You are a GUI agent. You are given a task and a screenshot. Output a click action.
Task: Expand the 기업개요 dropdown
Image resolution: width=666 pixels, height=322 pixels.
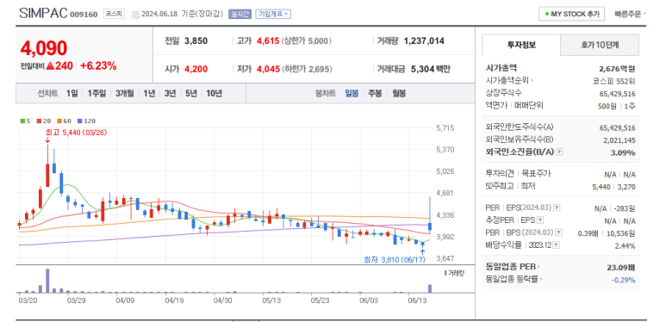(x=273, y=14)
